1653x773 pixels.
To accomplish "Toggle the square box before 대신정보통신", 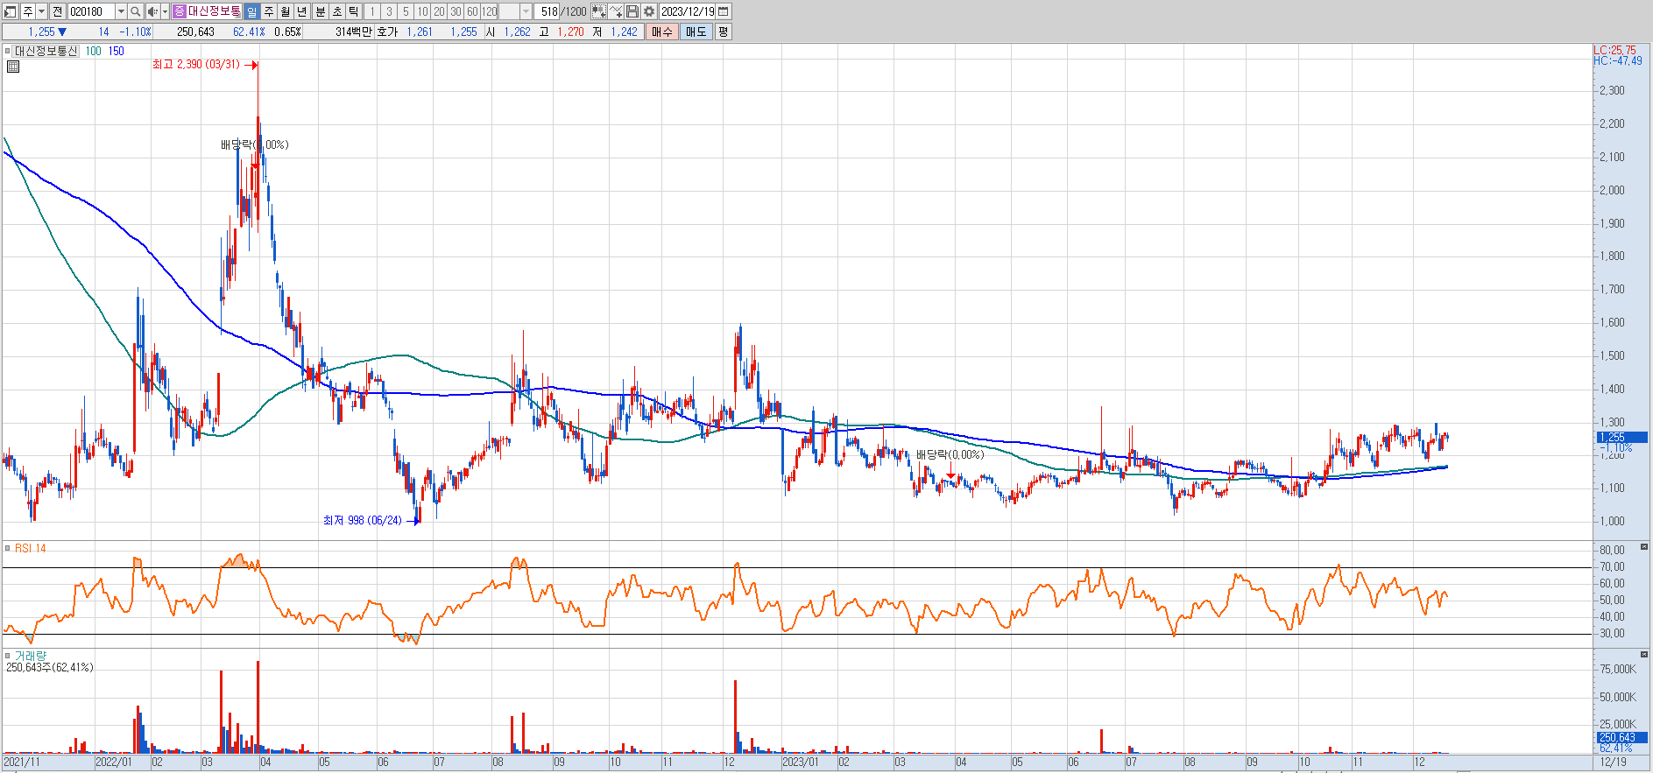I will point(7,51).
